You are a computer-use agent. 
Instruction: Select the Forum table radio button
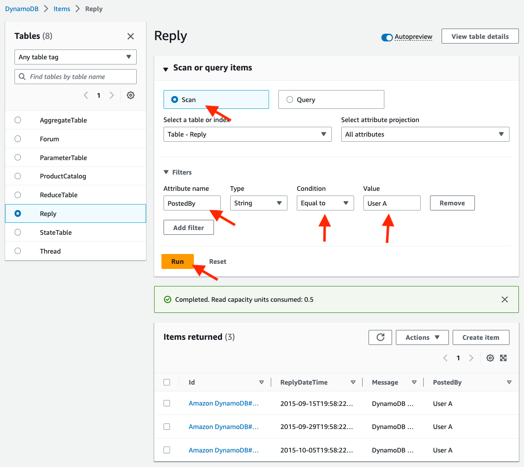(x=18, y=139)
